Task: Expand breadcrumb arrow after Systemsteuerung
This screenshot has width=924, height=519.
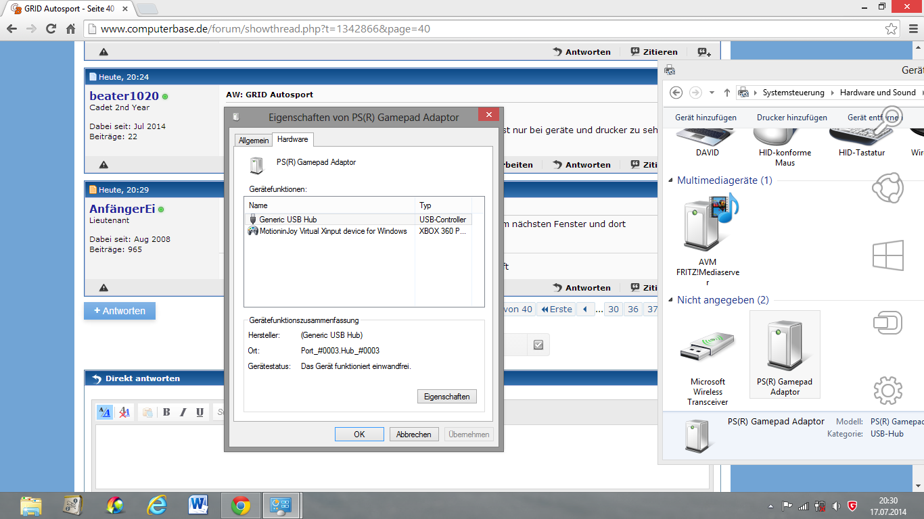Action: click(x=832, y=93)
